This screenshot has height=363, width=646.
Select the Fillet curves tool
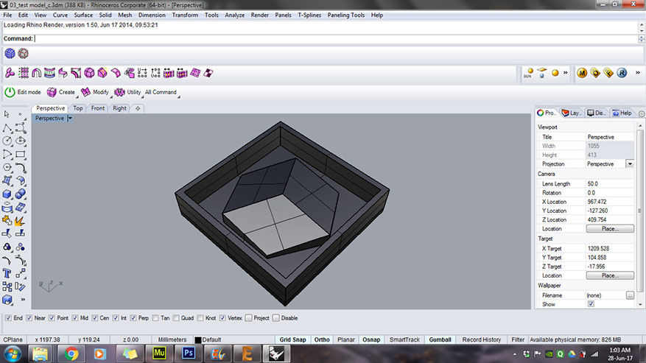pos(20,167)
